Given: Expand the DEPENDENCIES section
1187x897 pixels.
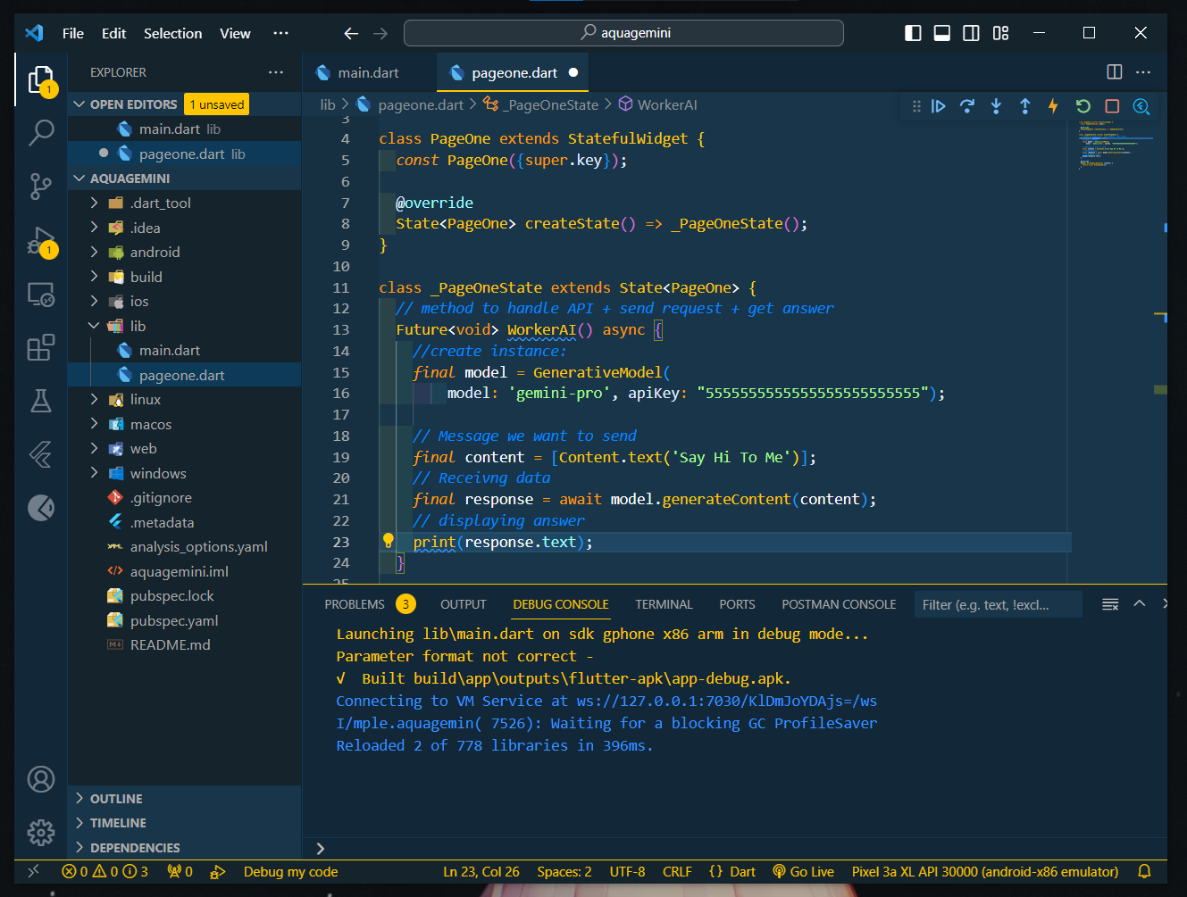Looking at the screenshot, I should coord(184,847).
